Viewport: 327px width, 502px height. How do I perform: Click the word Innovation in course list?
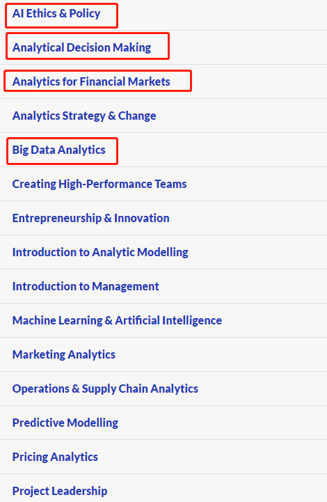point(142,219)
